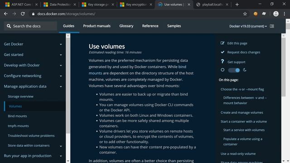The image size is (290, 163).
Task: Switch to the Key storage browser tab
Action: (x=97, y=5)
